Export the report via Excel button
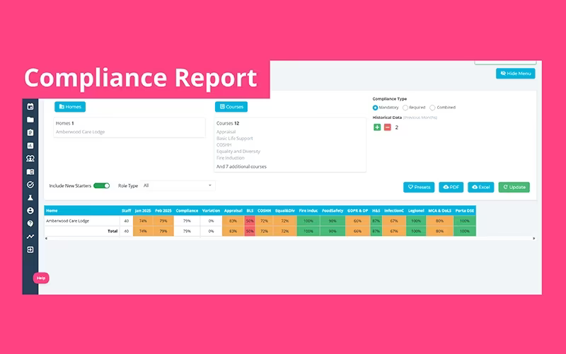This screenshot has width=566, height=354. point(481,187)
